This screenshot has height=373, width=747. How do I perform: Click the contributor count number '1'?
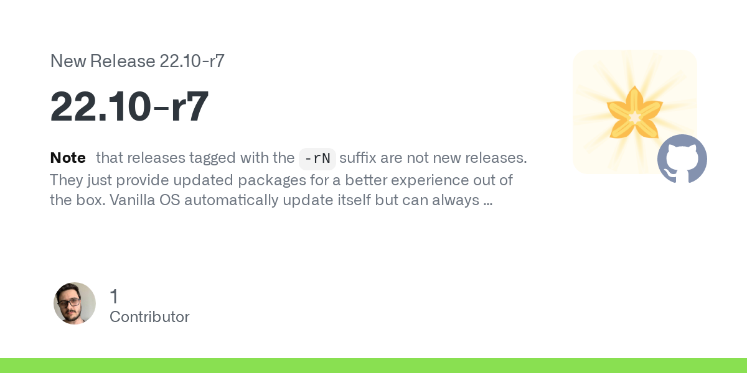[114, 297]
